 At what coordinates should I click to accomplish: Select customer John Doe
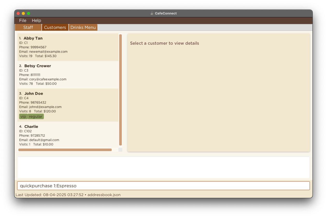[x=68, y=105]
